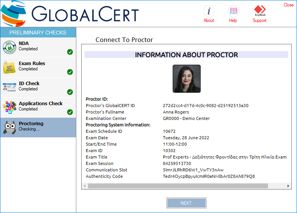Viewport: 297px width, 213px height.
Task: Click the GlobalCert logo
Action: (70, 14)
